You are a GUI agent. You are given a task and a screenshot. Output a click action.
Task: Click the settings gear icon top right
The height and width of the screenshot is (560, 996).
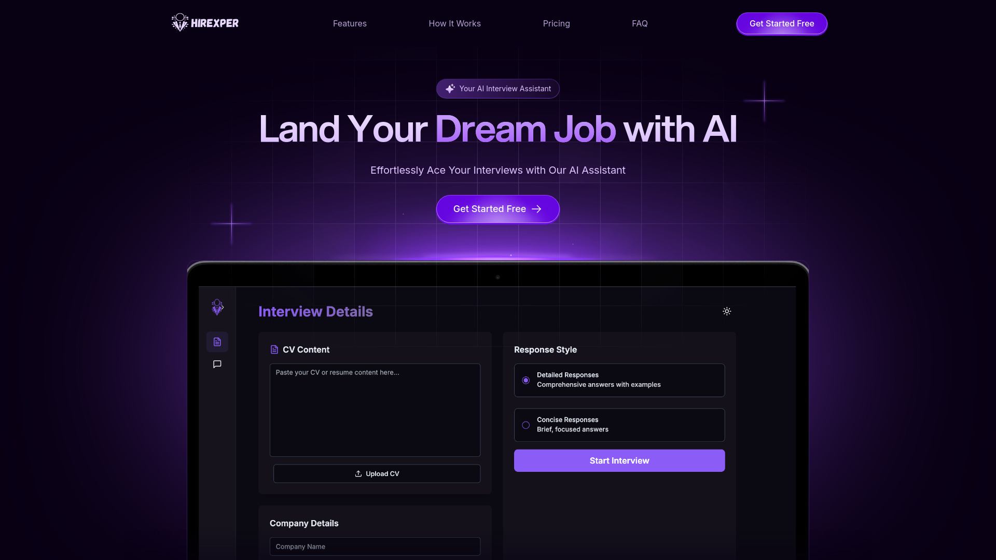(726, 311)
